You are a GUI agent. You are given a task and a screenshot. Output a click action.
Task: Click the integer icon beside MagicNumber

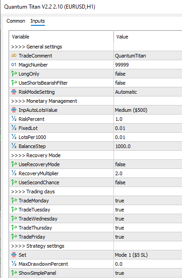tap(14, 65)
